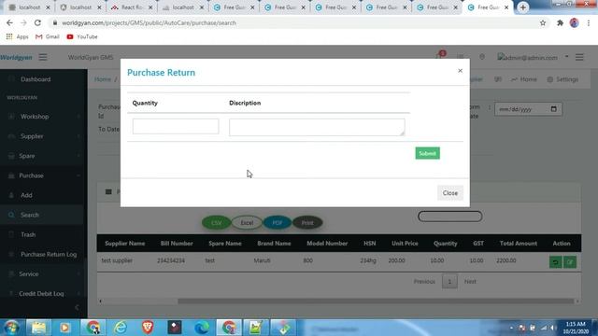Open the Gmail bookmark

(48, 36)
